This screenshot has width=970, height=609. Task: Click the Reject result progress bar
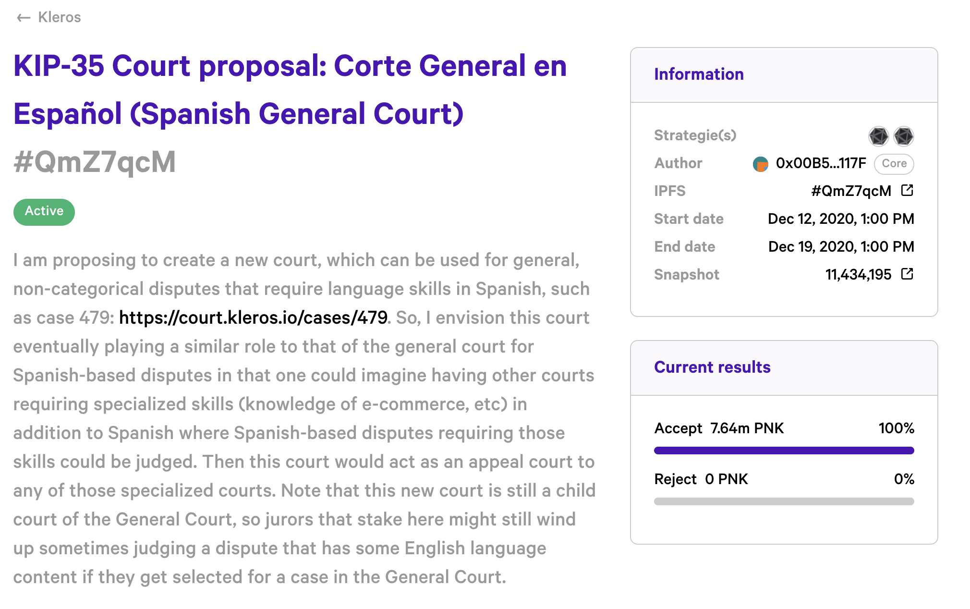pos(784,501)
